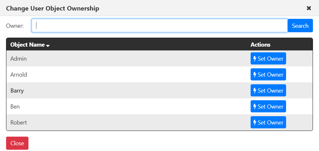Click the Change User Object Ownership title
Image resolution: width=319 pixels, height=151 pixels.
coord(53,9)
